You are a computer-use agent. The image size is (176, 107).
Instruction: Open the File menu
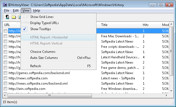coord(6,11)
